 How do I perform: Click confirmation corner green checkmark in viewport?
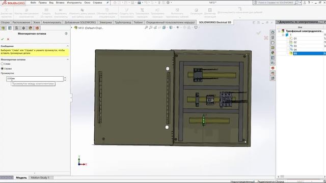(x=259, y=33)
